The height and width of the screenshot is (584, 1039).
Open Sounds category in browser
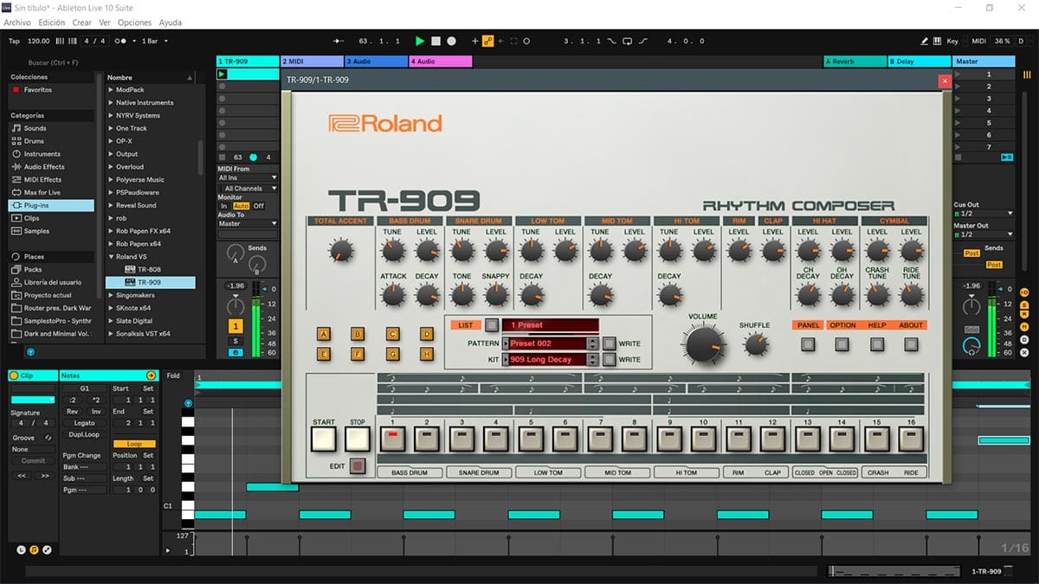tap(35, 128)
